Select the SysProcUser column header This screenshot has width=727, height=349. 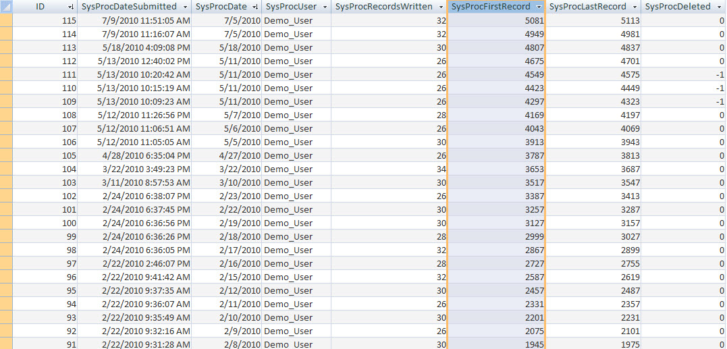coord(296,7)
